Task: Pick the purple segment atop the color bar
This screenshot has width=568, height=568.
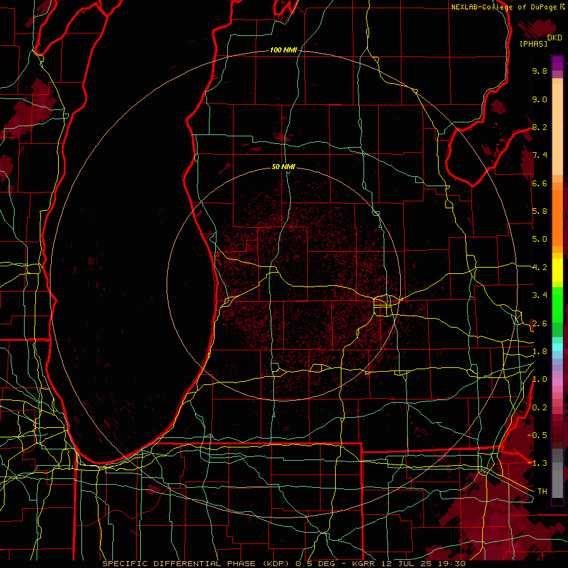Action: click(x=557, y=63)
